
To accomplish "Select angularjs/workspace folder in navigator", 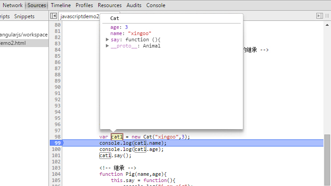I will pyautogui.click(x=24, y=35).
